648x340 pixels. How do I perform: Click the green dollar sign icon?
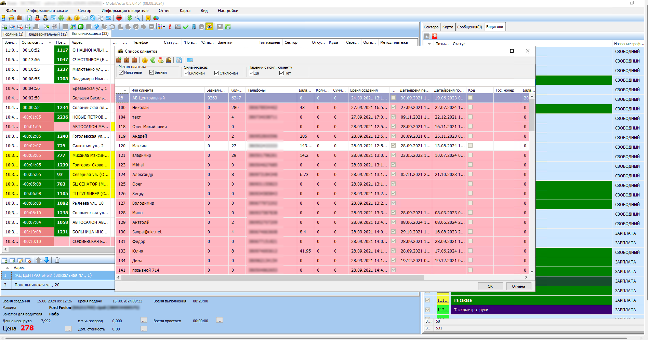130,18
